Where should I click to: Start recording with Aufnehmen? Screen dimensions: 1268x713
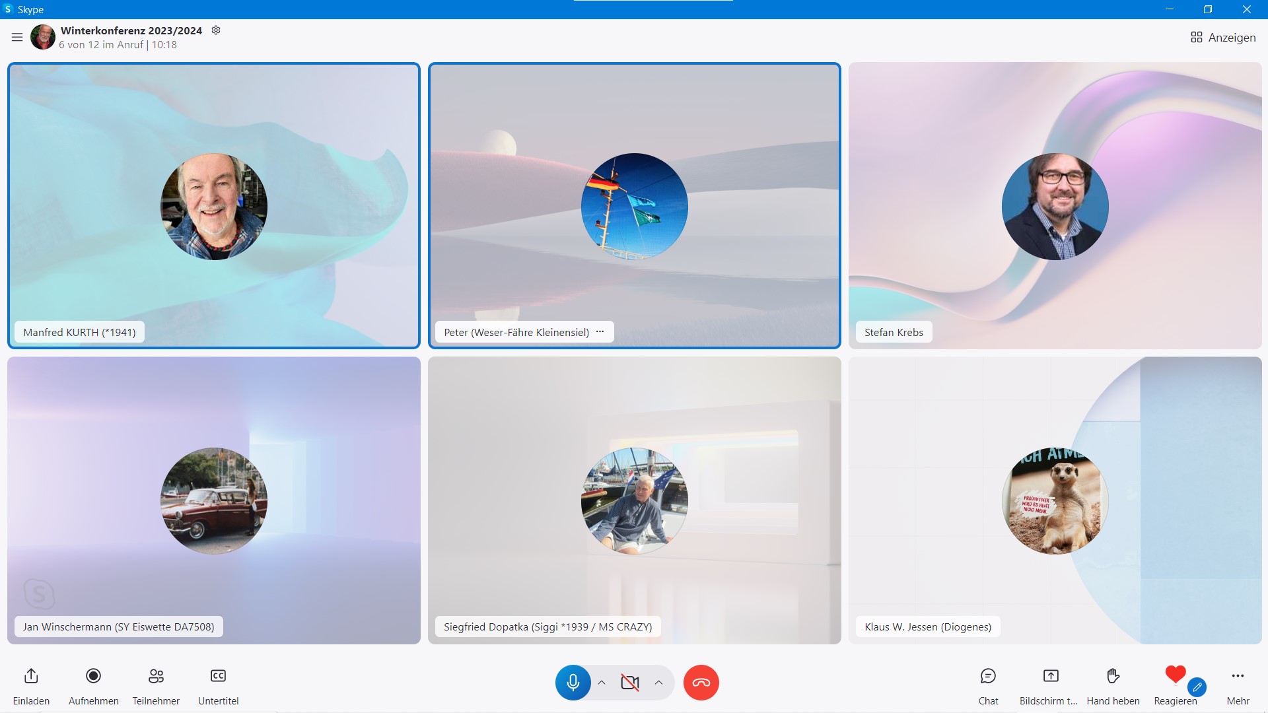(x=93, y=676)
